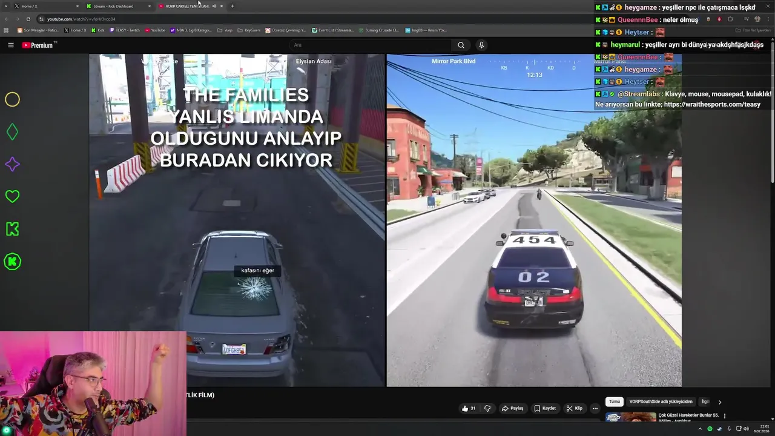Open a new browser tab
This screenshot has width=775, height=436.
click(232, 6)
